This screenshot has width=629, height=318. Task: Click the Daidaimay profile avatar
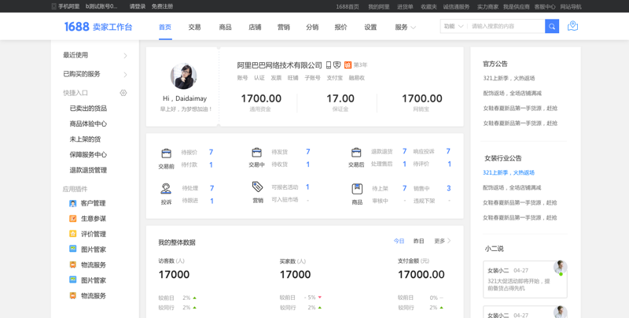point(184,76)
